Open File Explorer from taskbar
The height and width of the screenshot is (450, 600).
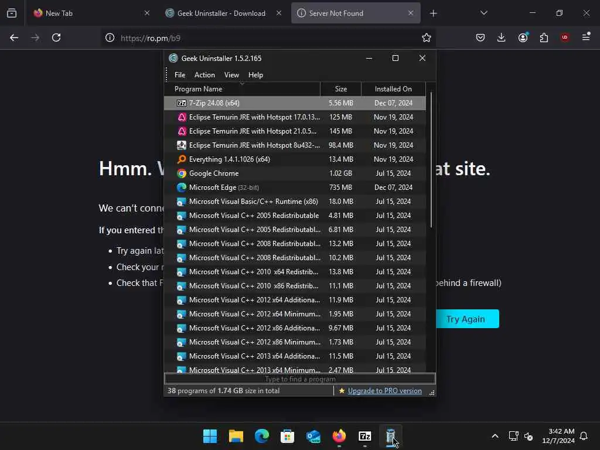pos(236,436)
